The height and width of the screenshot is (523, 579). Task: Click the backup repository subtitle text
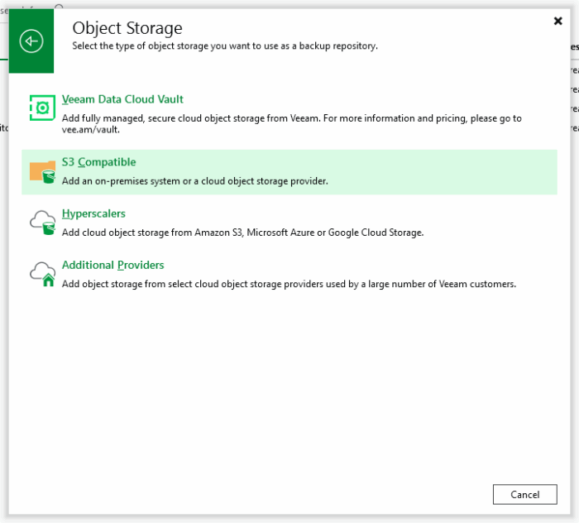225,46
